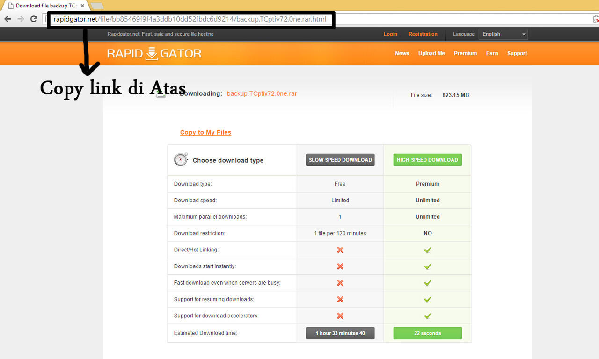599x359 pixels.
Task: Click green check for Fast download when busy
Action: click(427, 283)
